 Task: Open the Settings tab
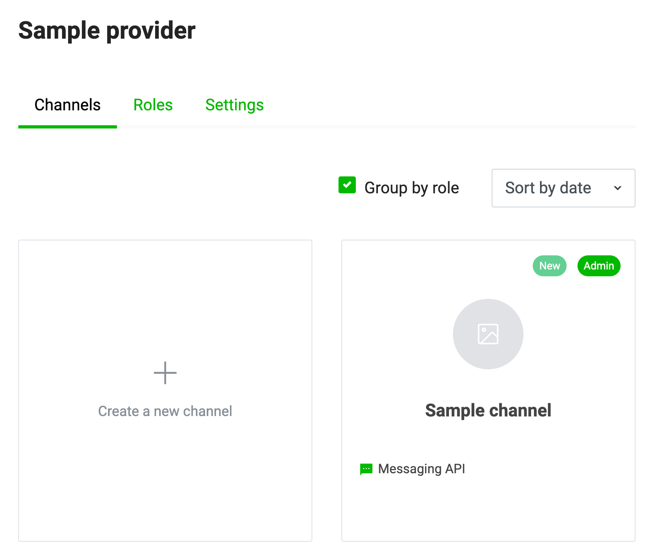(x=235, y=105)
